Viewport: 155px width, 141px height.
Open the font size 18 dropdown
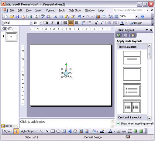41,23
